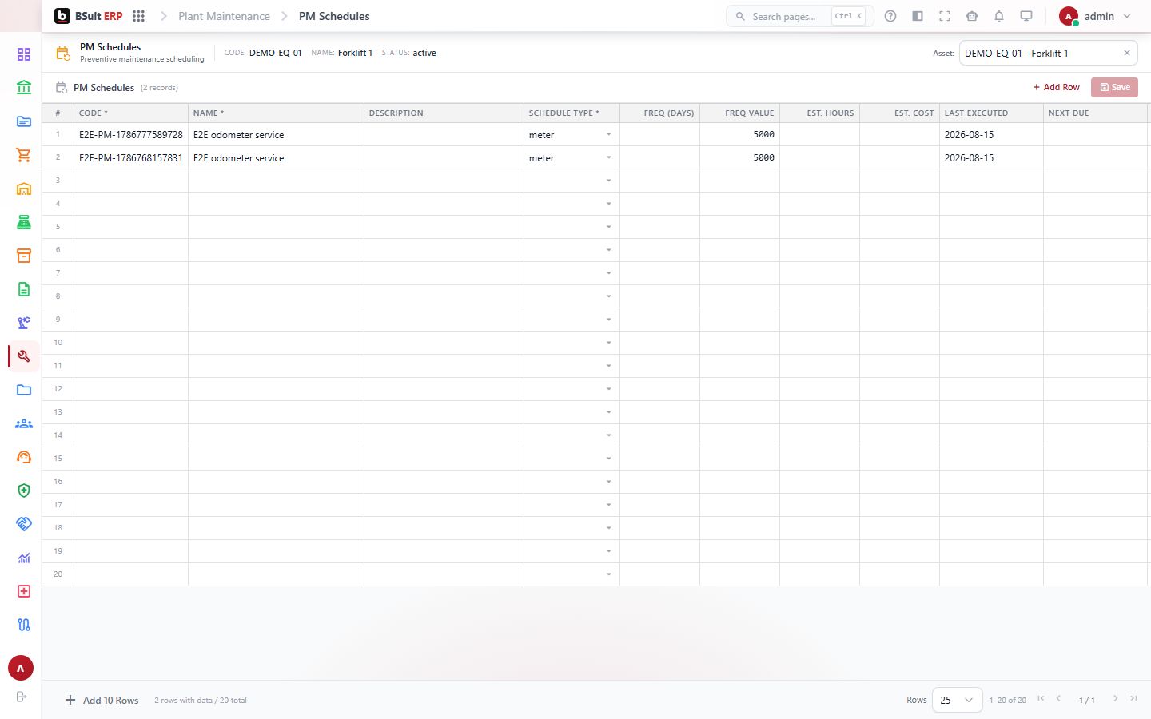Open the bank building icon in sidebar
This screenshot has height=719, width=1151.
pos(24,88)
